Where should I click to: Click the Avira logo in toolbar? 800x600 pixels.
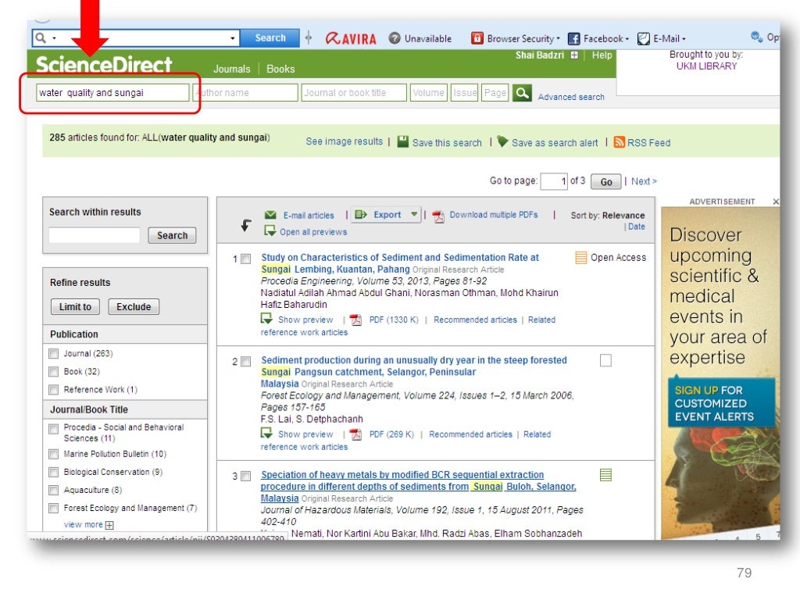pos(351,38)
